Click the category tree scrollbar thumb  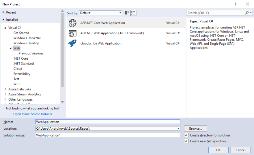pyautogui.click(x=62, y=50)
